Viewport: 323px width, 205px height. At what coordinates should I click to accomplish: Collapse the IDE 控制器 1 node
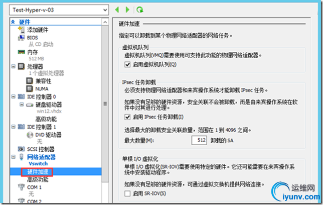click(x=14, y=127)
